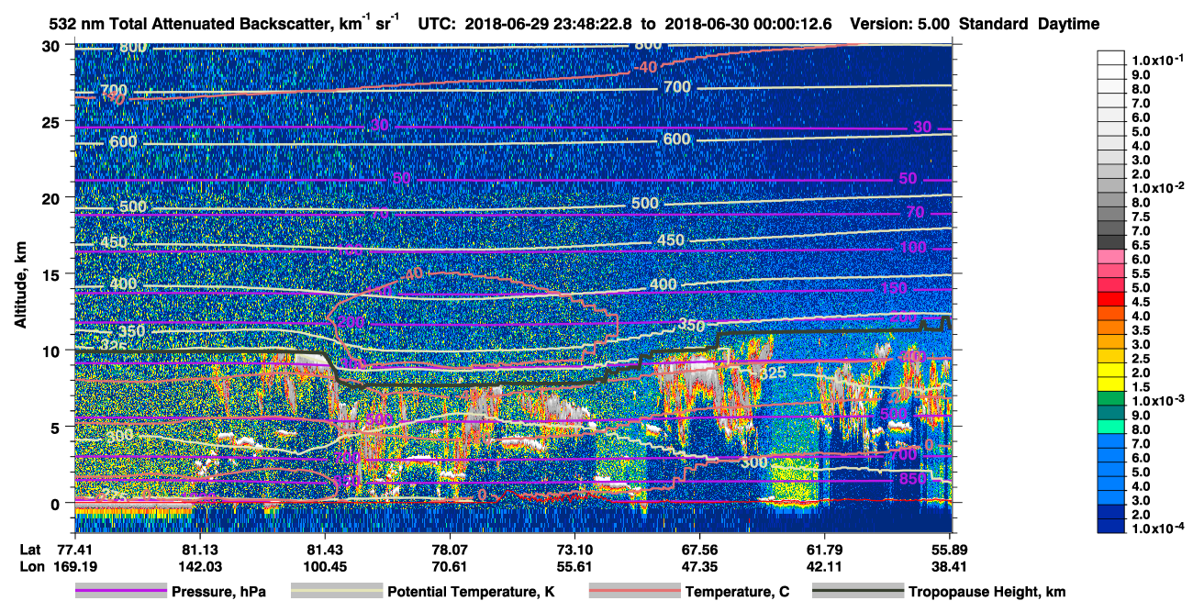Click the 'Pressure, hPa' legend label
This screenshot has height=612, width=1193.
pyautogui.click(x=220, y=592)
